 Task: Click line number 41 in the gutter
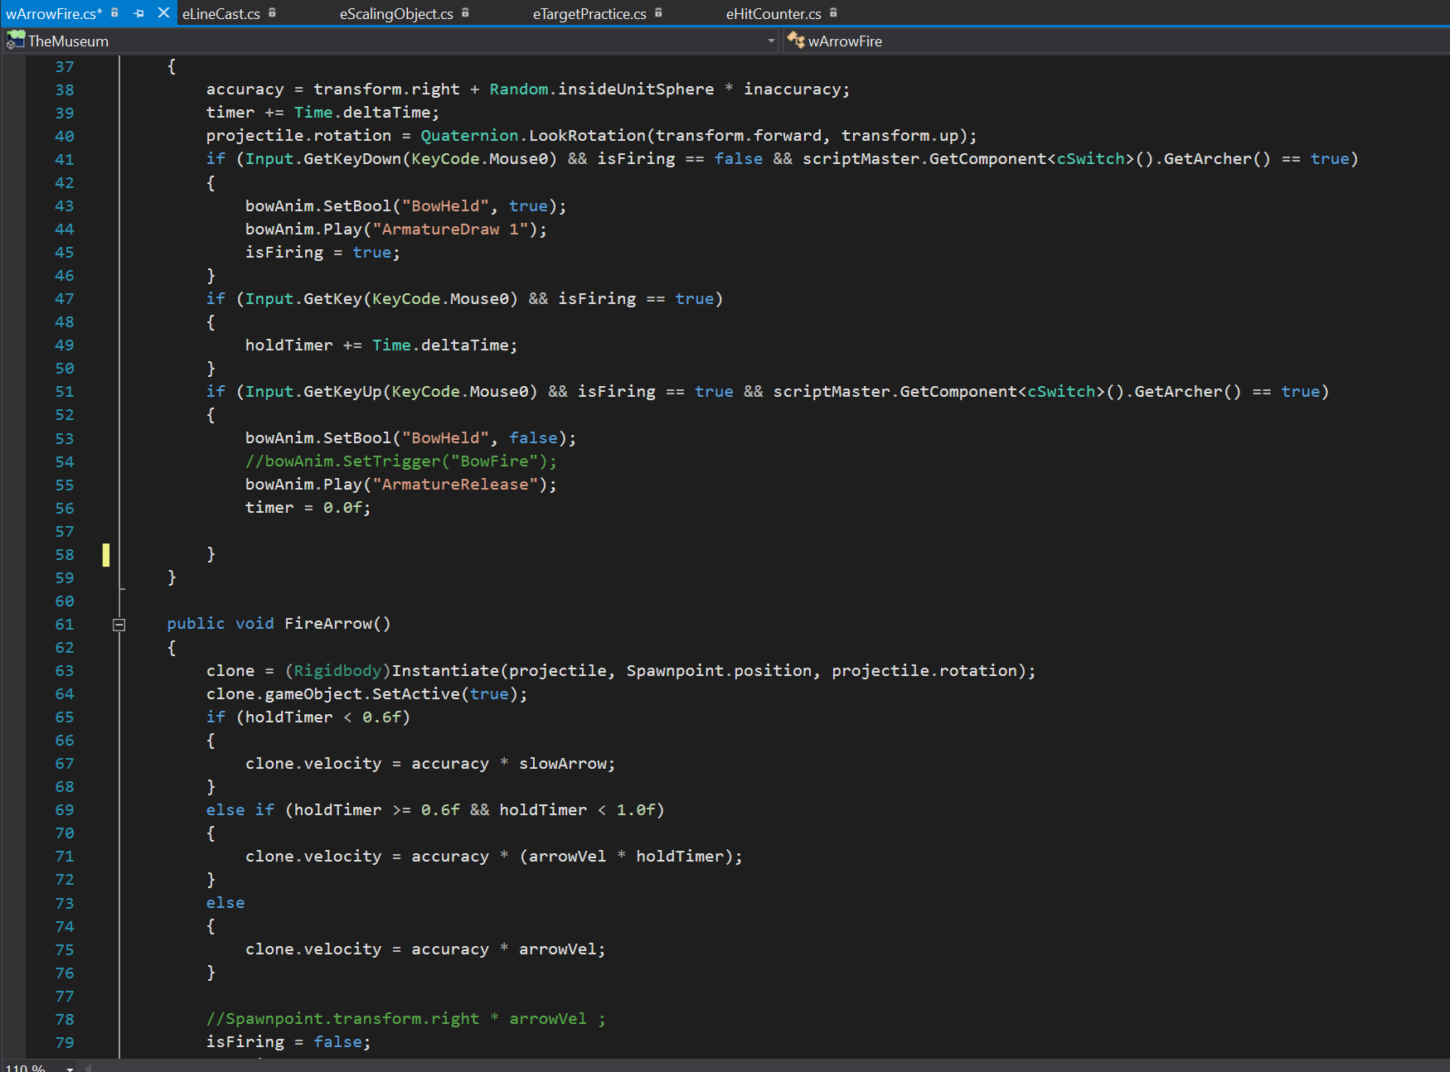tap(65, 159)
